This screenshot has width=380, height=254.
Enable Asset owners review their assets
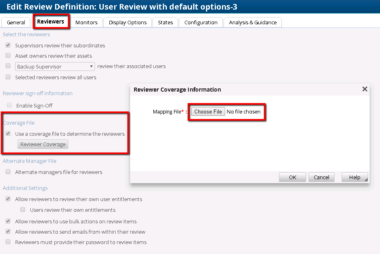pos(8,56)
